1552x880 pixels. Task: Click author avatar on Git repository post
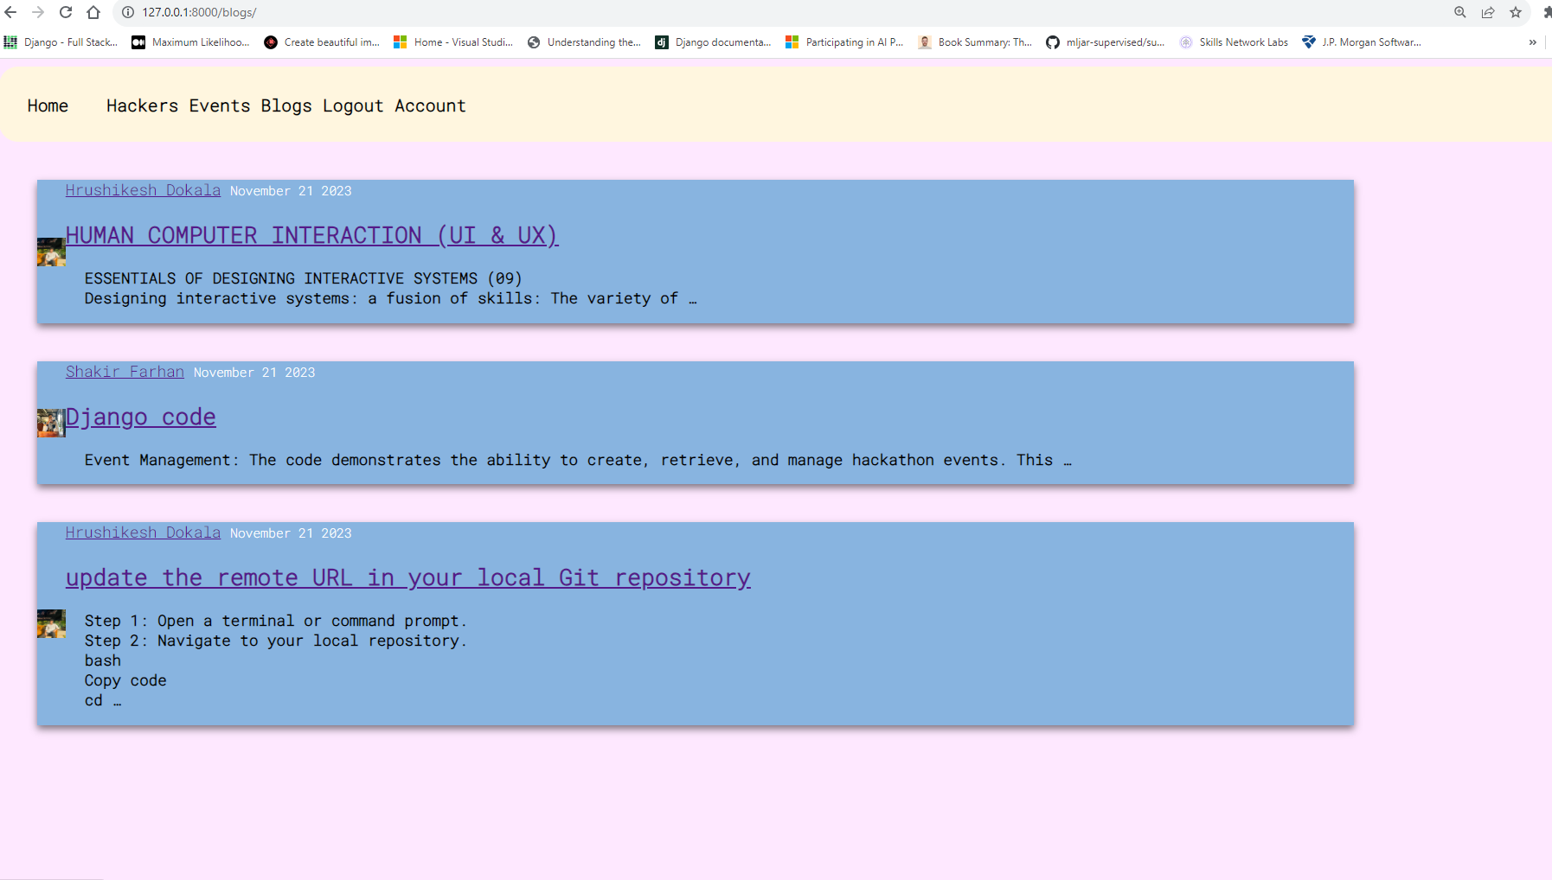tap(51, 623)
